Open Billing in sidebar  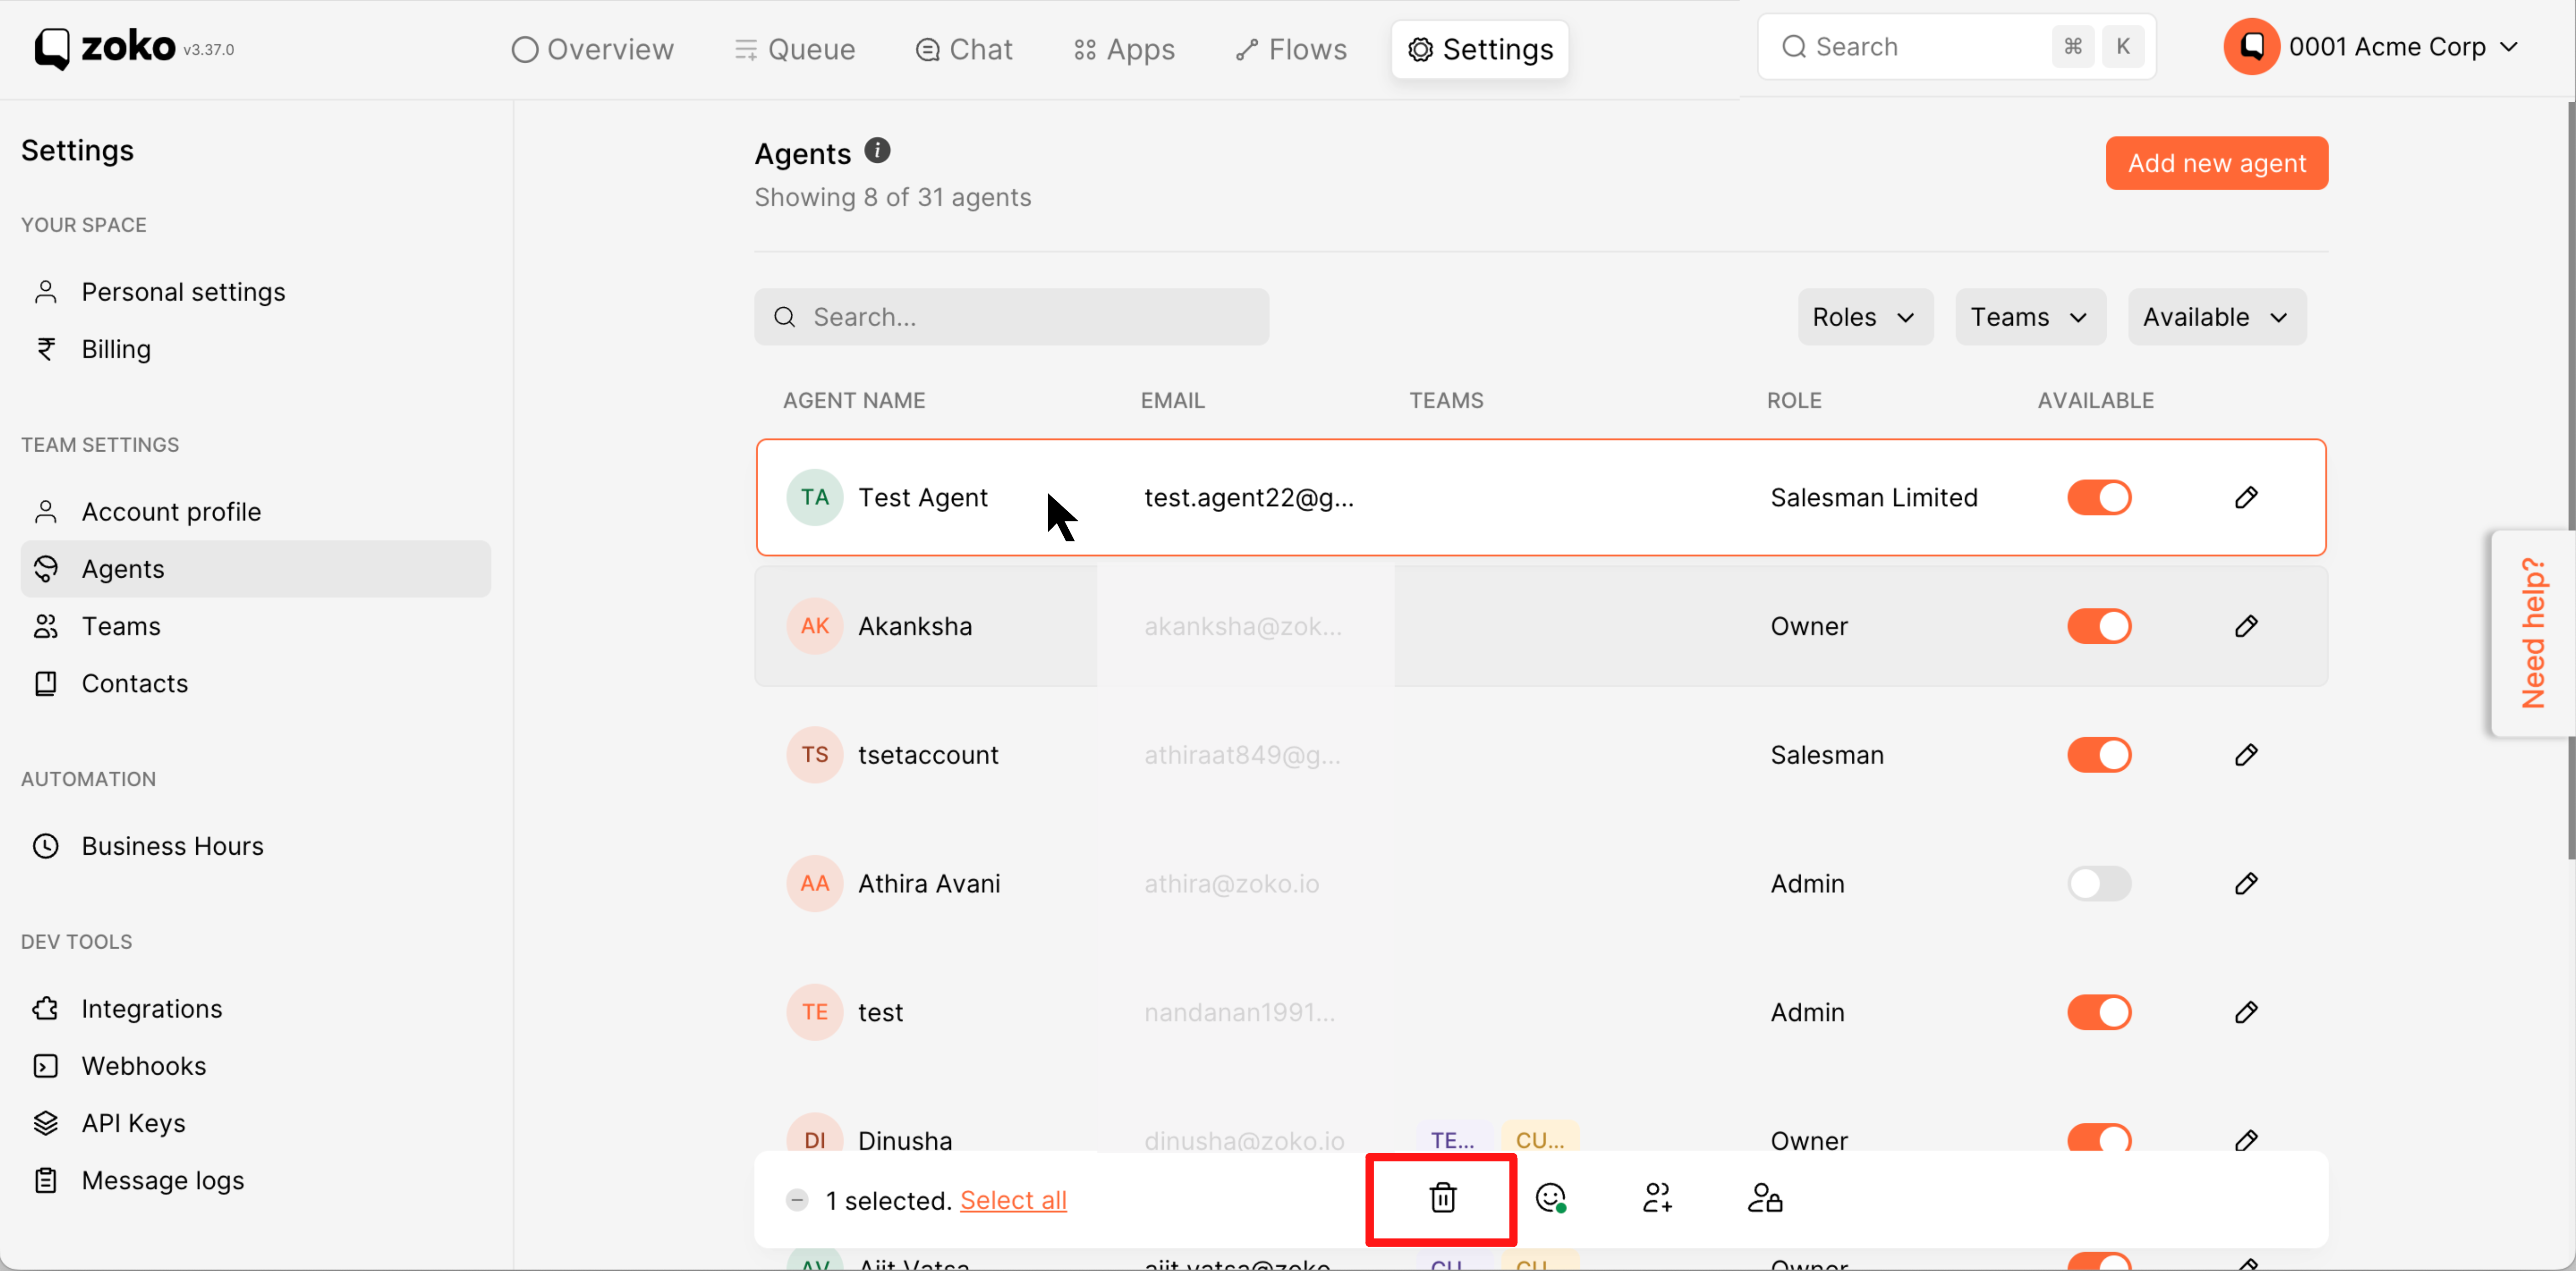255,349
